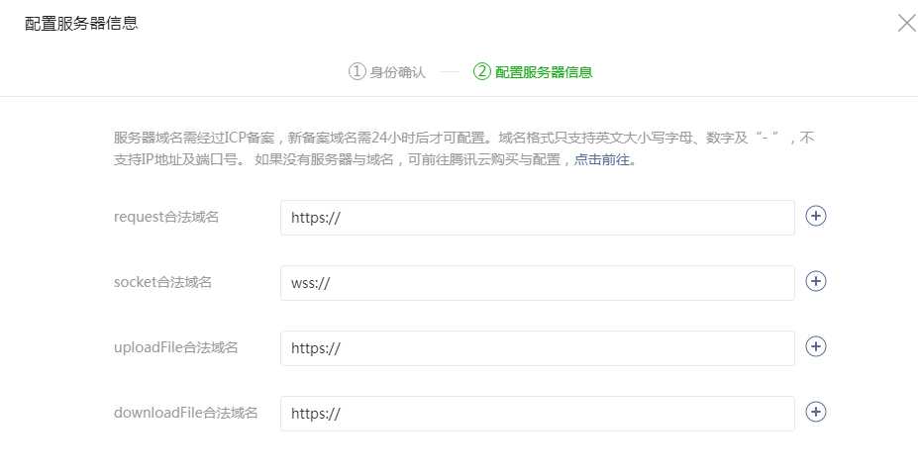
Task: Focus the uploadFile合法域名 https:// input field
Action: click(x=538, y=348)
